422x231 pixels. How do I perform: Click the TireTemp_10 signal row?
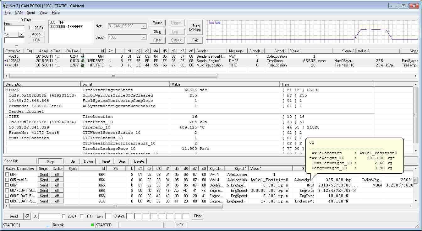click(189, 127)
